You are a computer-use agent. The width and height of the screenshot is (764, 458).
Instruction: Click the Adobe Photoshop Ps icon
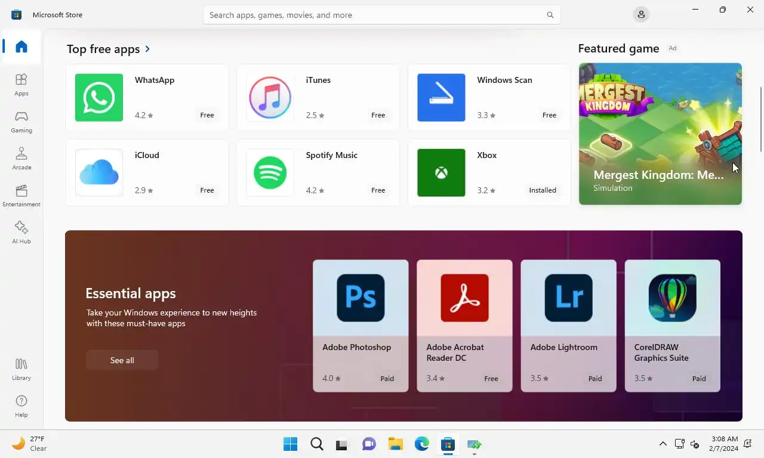pyautogui.click(x=361, y=298)
